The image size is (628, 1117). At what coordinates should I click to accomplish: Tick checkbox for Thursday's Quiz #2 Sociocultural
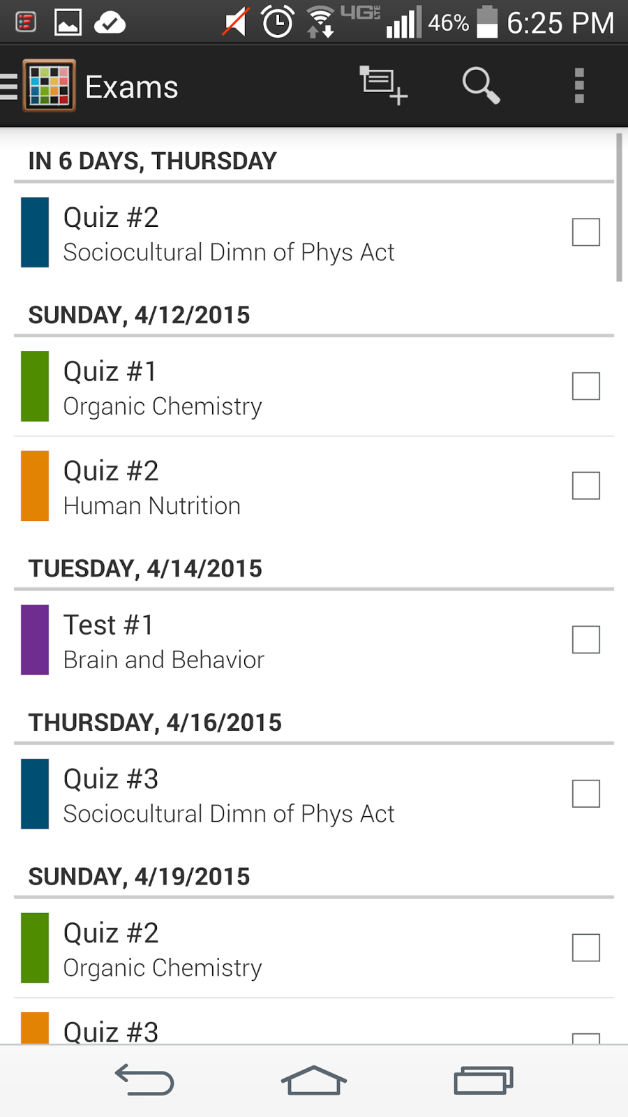click(586, 232)
